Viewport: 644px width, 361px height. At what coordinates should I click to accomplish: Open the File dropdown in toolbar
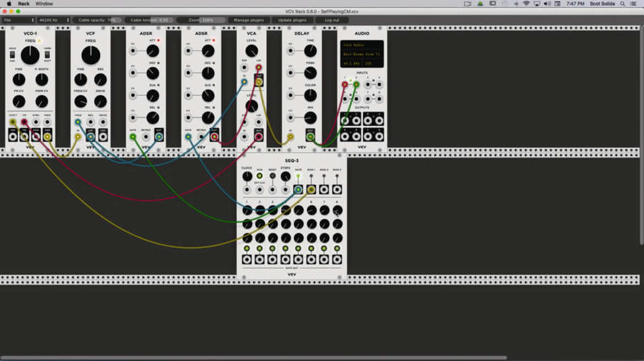pyautogui.click(x=19, y=20)
